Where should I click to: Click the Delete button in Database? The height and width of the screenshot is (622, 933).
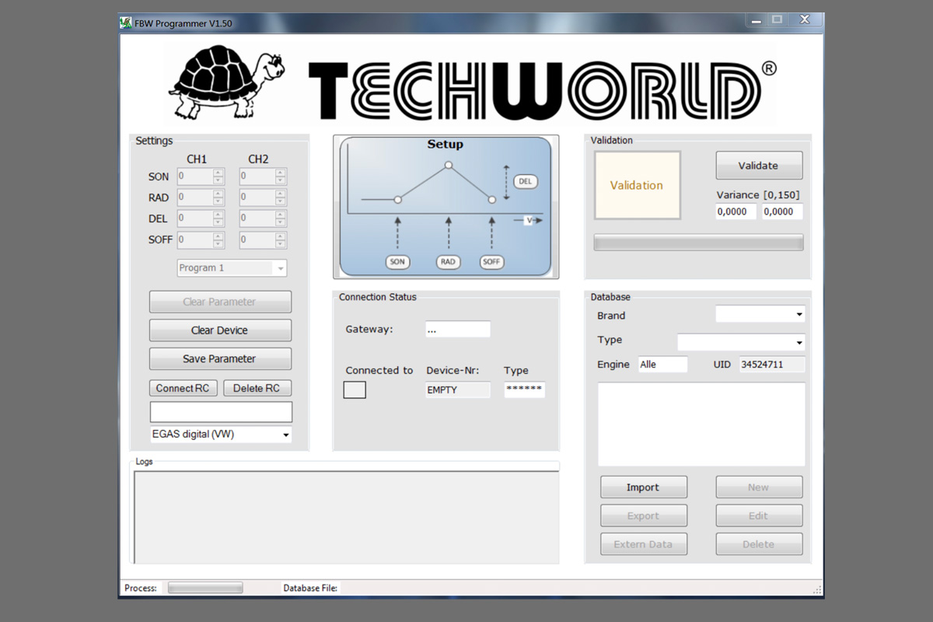pos(759,544)
